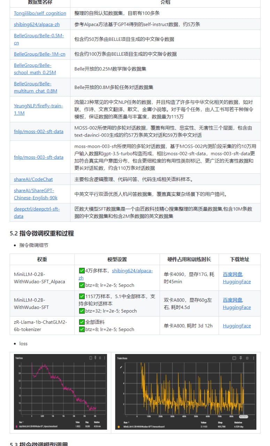Image resolution: width=270 pixels, height=446 pixels.
Task: Click 903,700 step marker on orange chart
Action: tap(244, 416)
